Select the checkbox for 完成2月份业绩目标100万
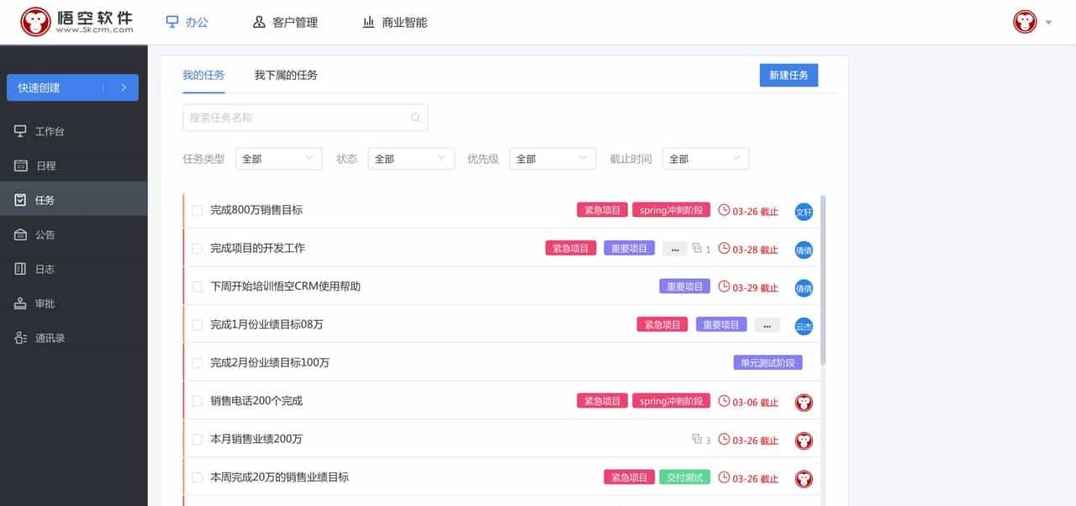The image size is (1076, 506). [198, 362]
